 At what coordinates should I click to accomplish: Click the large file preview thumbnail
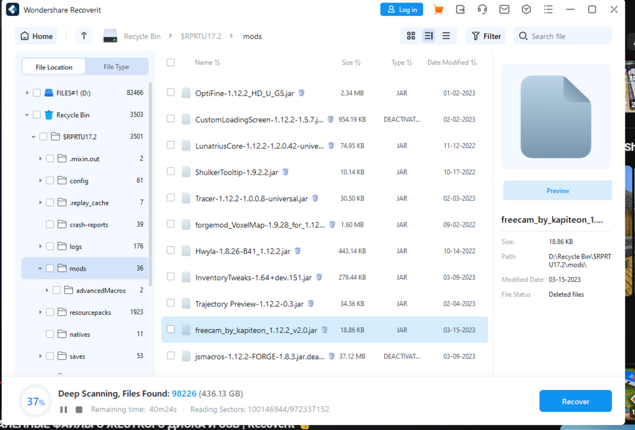point(556,117)
